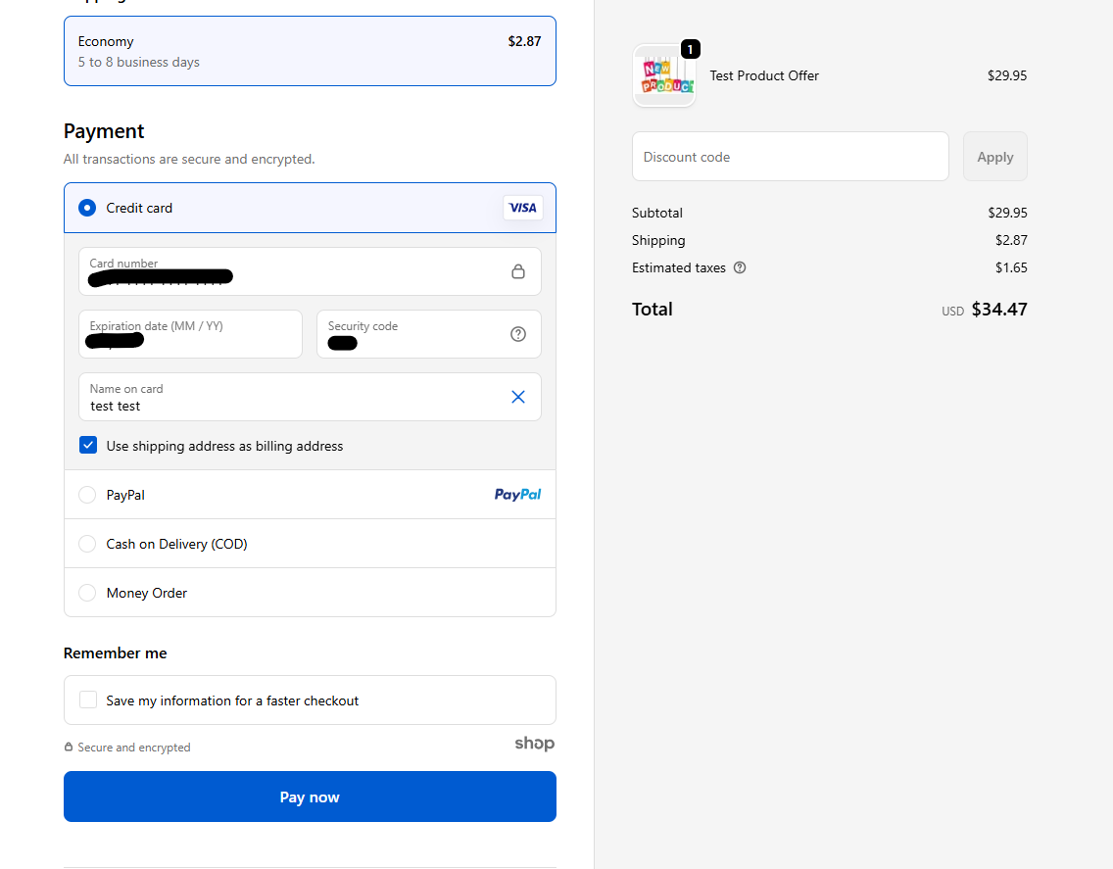Select the PayPal payment option

[87, 495]
